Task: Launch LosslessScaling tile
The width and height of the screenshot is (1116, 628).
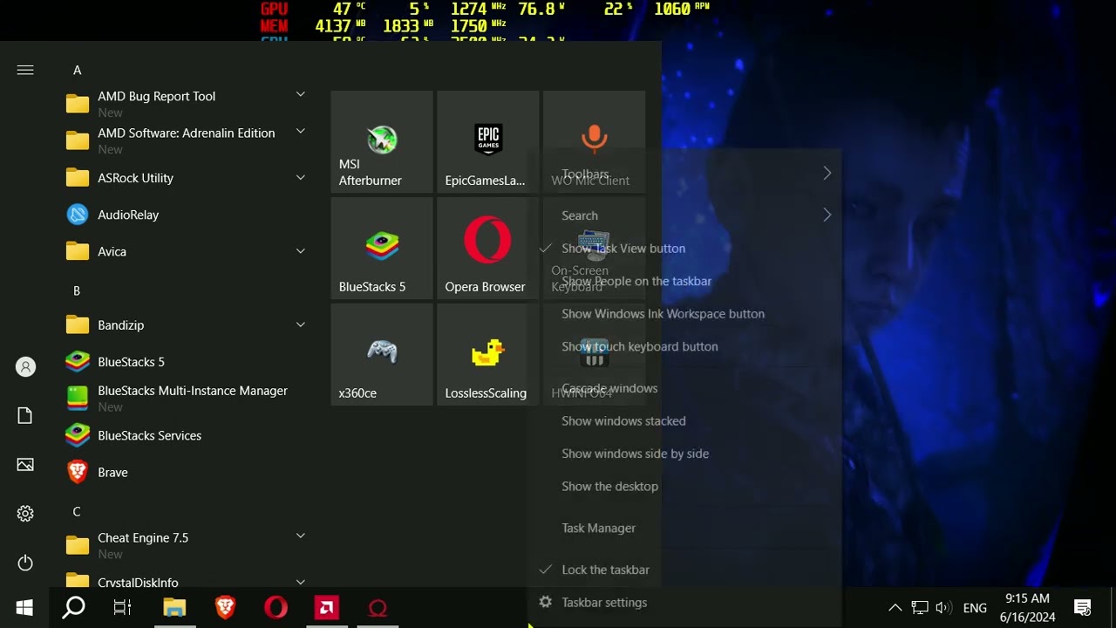Action: [x=488, y=354]
